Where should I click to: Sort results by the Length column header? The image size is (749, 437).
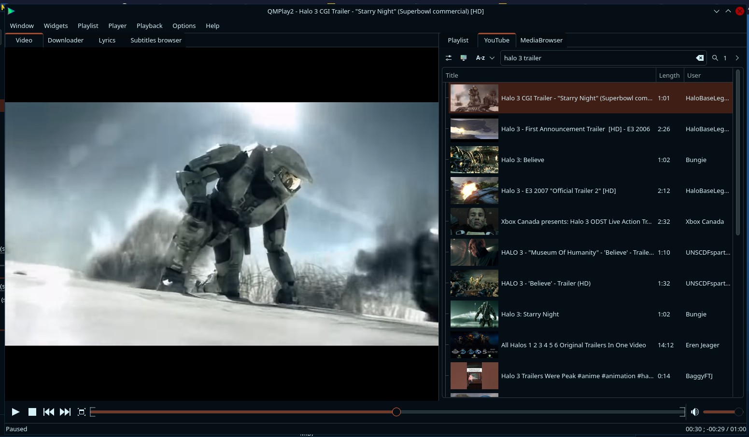[x=669, y=75]
